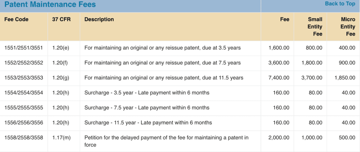Select the 7,400.00 fee amount

pyautogui.click(x=279, y=78)
